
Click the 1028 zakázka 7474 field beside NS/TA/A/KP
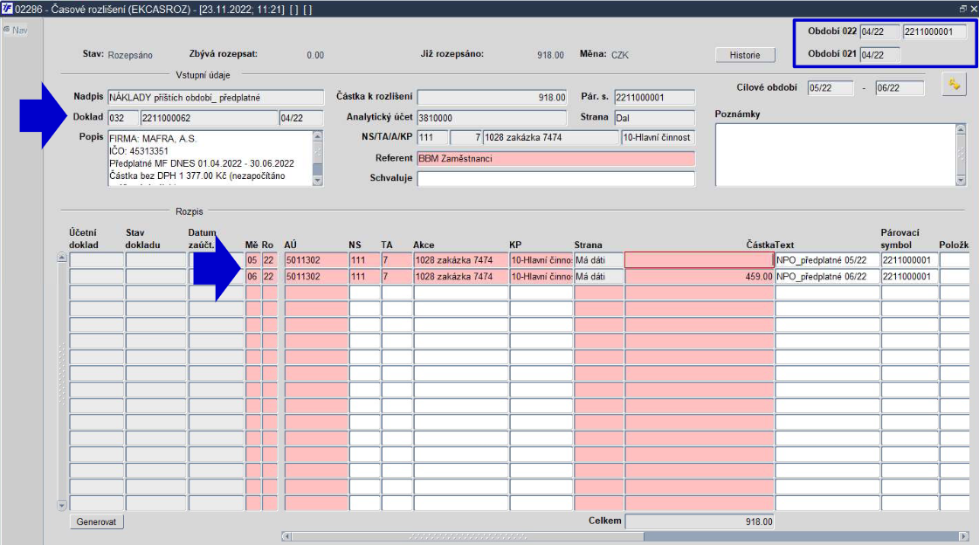point(551,137)
